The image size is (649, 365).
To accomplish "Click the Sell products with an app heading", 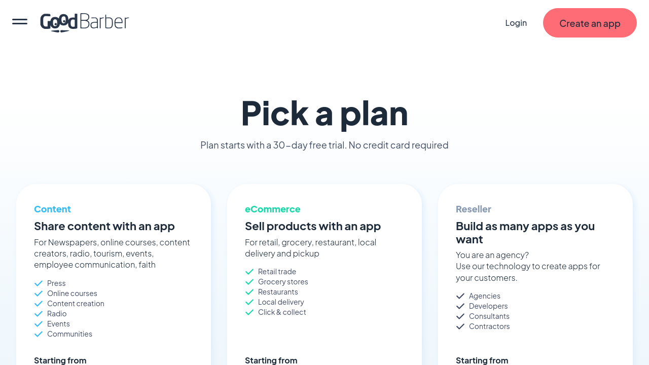I will pos(312,226).
